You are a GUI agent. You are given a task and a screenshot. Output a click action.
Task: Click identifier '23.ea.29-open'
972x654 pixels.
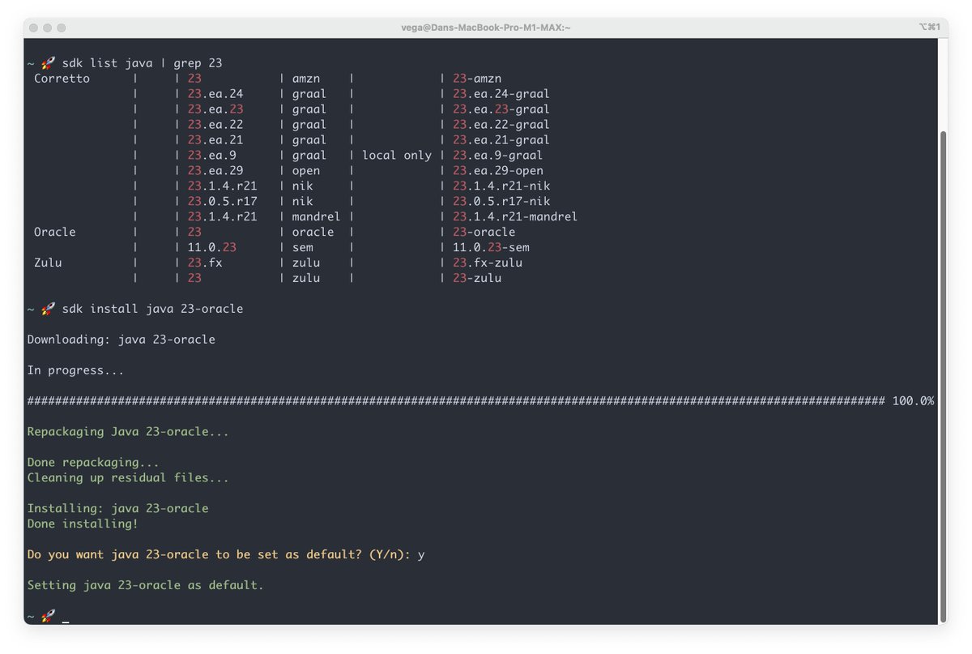[x=498, y=171]
